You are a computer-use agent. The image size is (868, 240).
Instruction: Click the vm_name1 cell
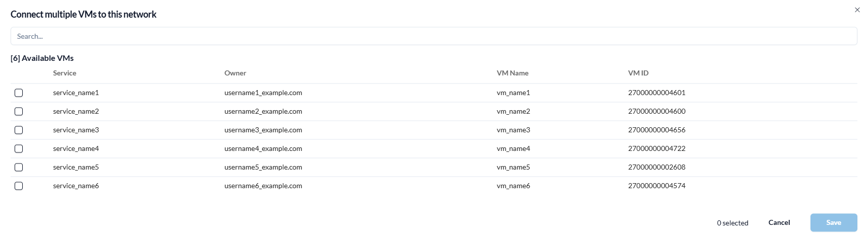pyautogui.click(x=513, y=93)
